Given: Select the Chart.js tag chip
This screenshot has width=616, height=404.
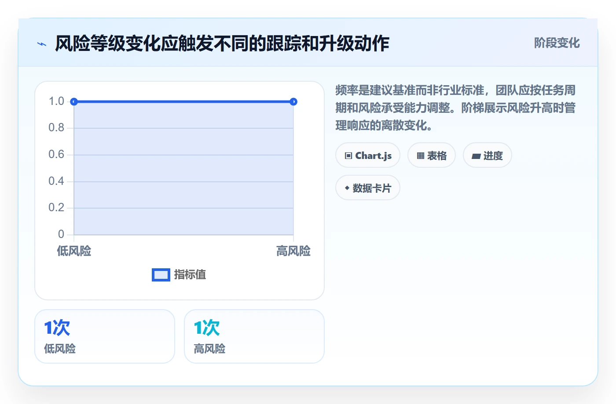Looking at the screenshot, I should click(x=368, y=155).
